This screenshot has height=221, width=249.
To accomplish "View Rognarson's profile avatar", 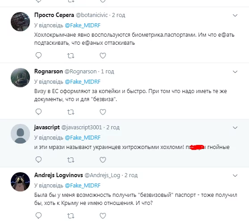I will (20, 77).
